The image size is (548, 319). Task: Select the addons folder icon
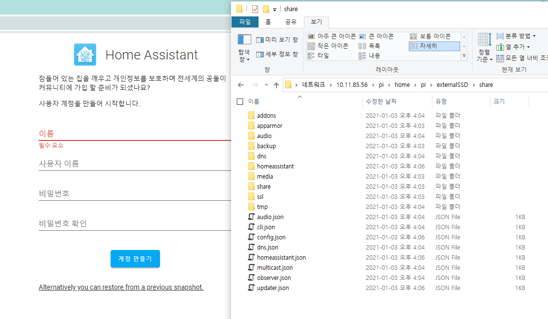(251, 115)
